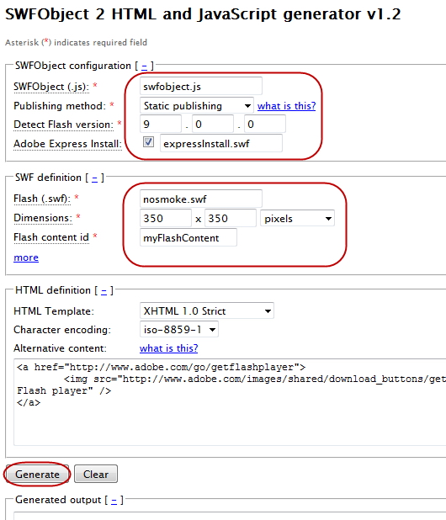
Task: Click the 'Detect Flash version:' label
Action: (64, 125)
